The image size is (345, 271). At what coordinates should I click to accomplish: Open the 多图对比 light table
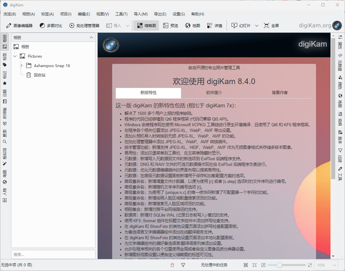pos(51,26)
